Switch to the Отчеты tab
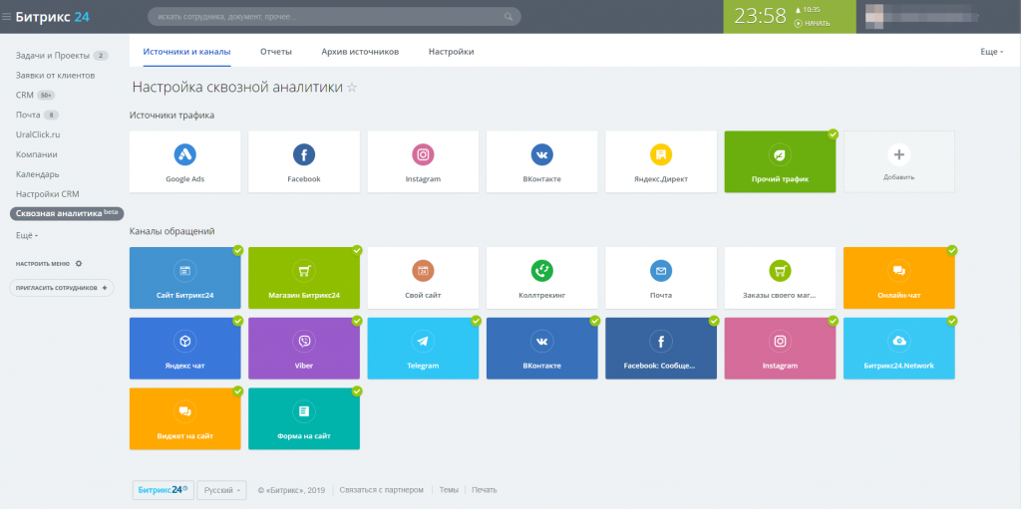Viewport: 1021px width, 509px height. click(x=276, y=52)
